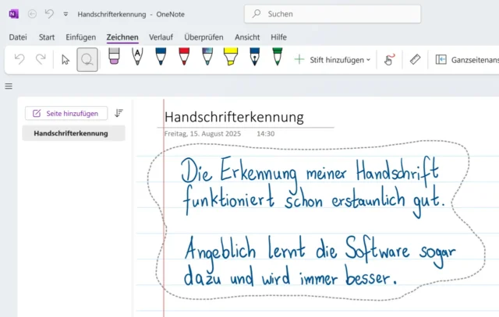Open the quick access toolbar dropdown arrow
Screen dimensions: 499x317
coord(65,14)
